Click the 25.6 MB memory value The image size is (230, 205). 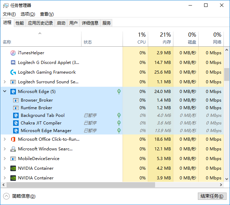(x=163, y=72)
